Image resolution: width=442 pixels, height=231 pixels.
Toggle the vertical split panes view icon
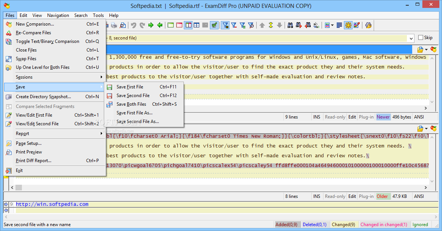(x=188, y=25)
